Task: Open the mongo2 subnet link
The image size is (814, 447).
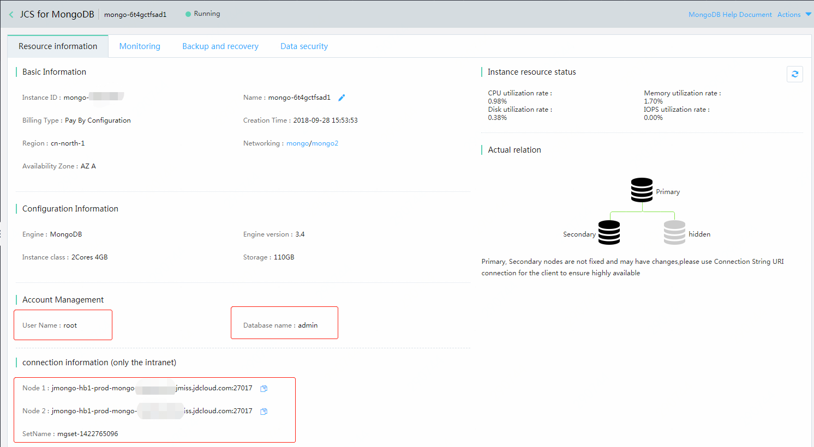Action: [325, 143]
